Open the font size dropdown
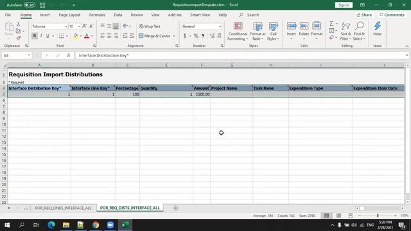 click(79, 26)
